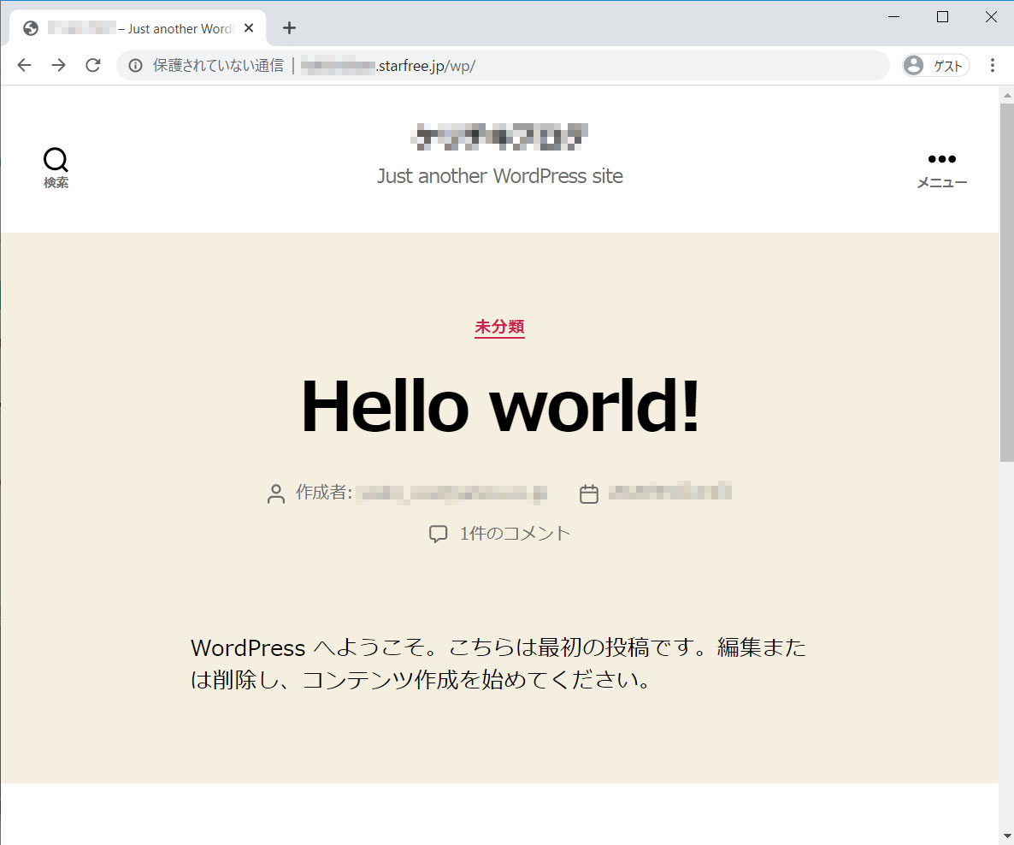Click the Just another WordPress site tagline

[x=500, y=176]
